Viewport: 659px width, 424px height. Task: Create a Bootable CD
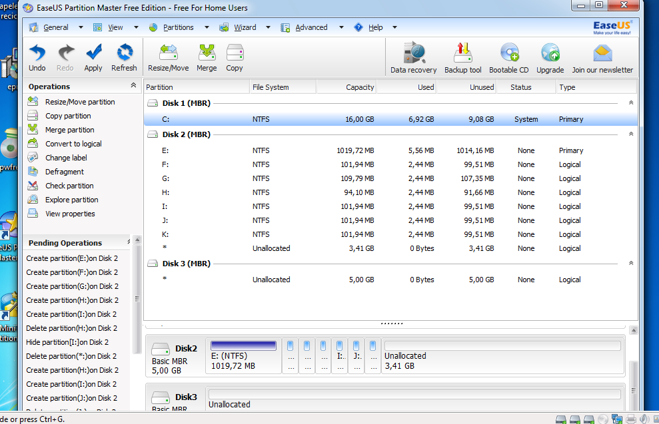pyautogui.click(x=509, y=57)
